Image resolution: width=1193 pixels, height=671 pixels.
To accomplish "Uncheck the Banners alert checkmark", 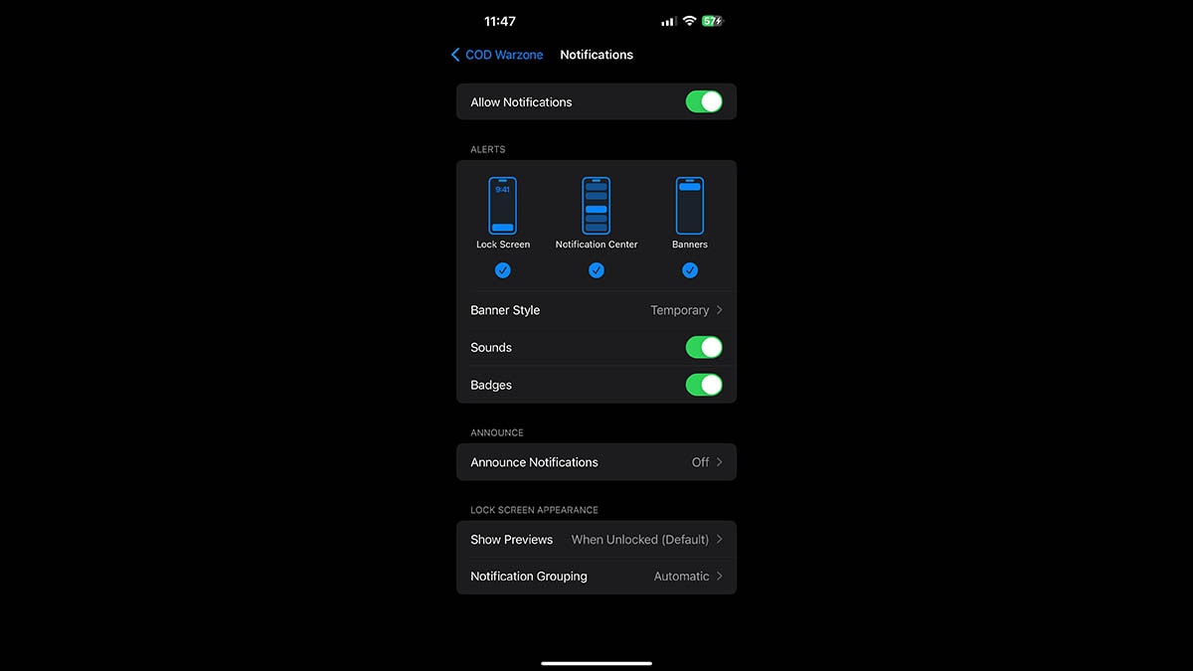I will coord(690,270).
